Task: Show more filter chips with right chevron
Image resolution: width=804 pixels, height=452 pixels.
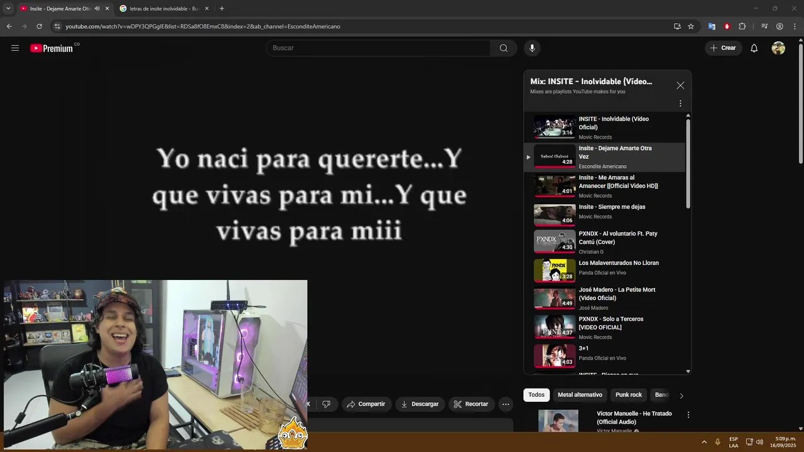Action: [x=682, y=395]
